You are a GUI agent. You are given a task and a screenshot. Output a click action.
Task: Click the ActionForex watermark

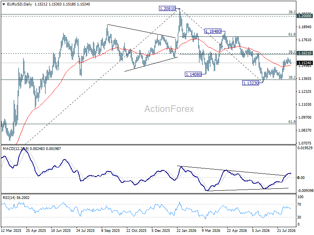tap(169, 109)
